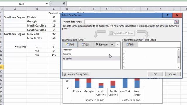Select axis label item 5
Viewport: 187px width, 105px height.
150,67
